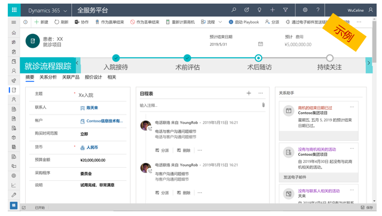
Task: Open the contact link 陈天来
Action: click(x=92, y=108)
